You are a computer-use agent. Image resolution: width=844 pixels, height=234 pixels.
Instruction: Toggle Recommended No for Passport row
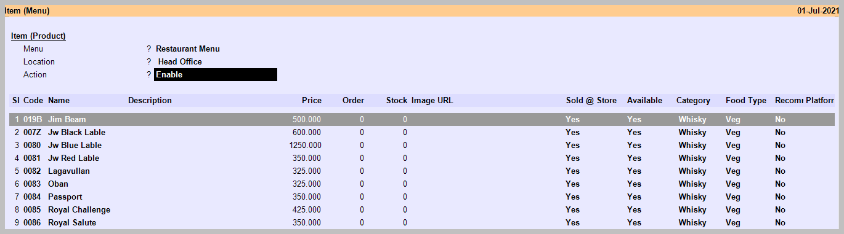click(780, 197)
